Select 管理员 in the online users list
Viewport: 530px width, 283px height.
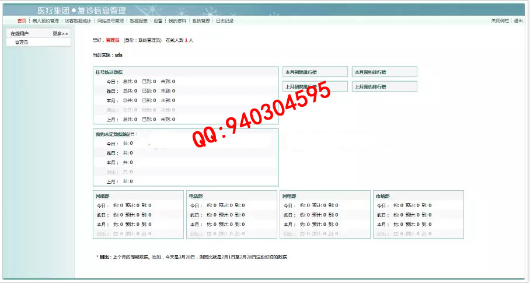(x=22, y=42)
